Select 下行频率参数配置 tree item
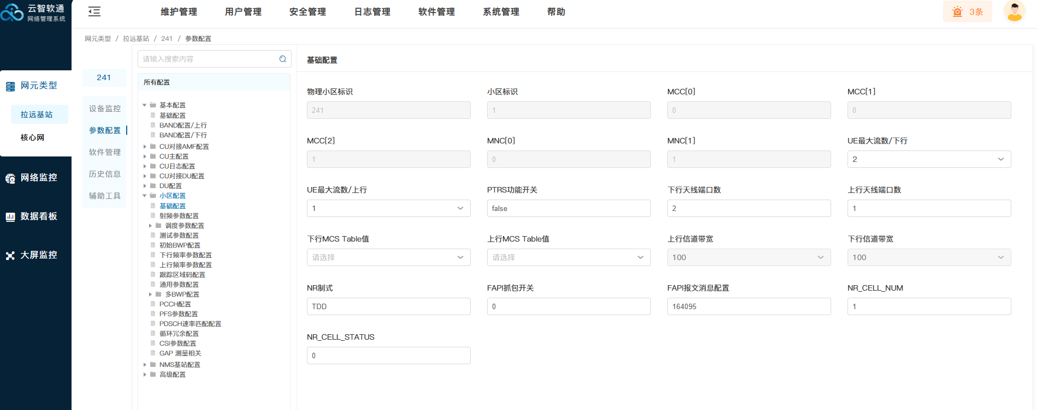 (x=186, y=255)
